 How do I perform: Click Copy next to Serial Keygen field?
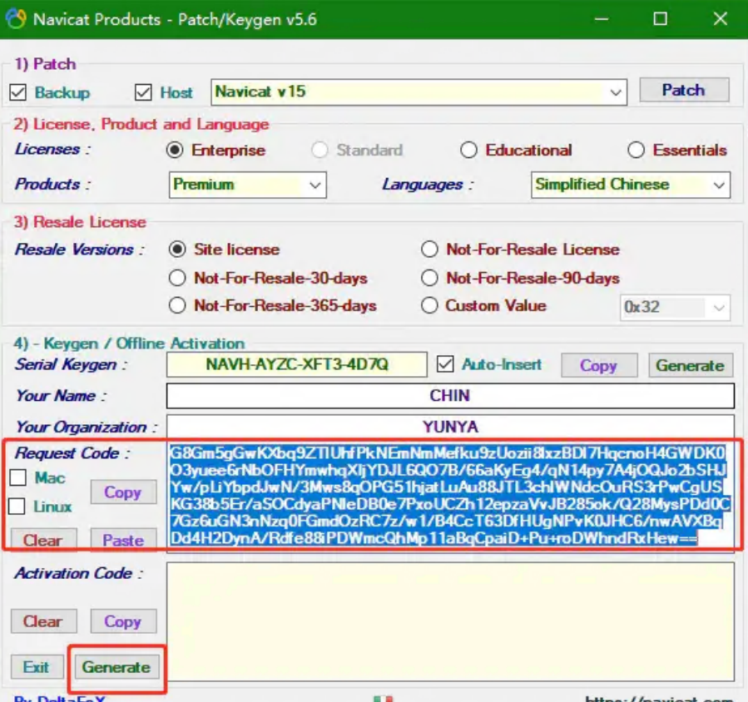point(598,365)
